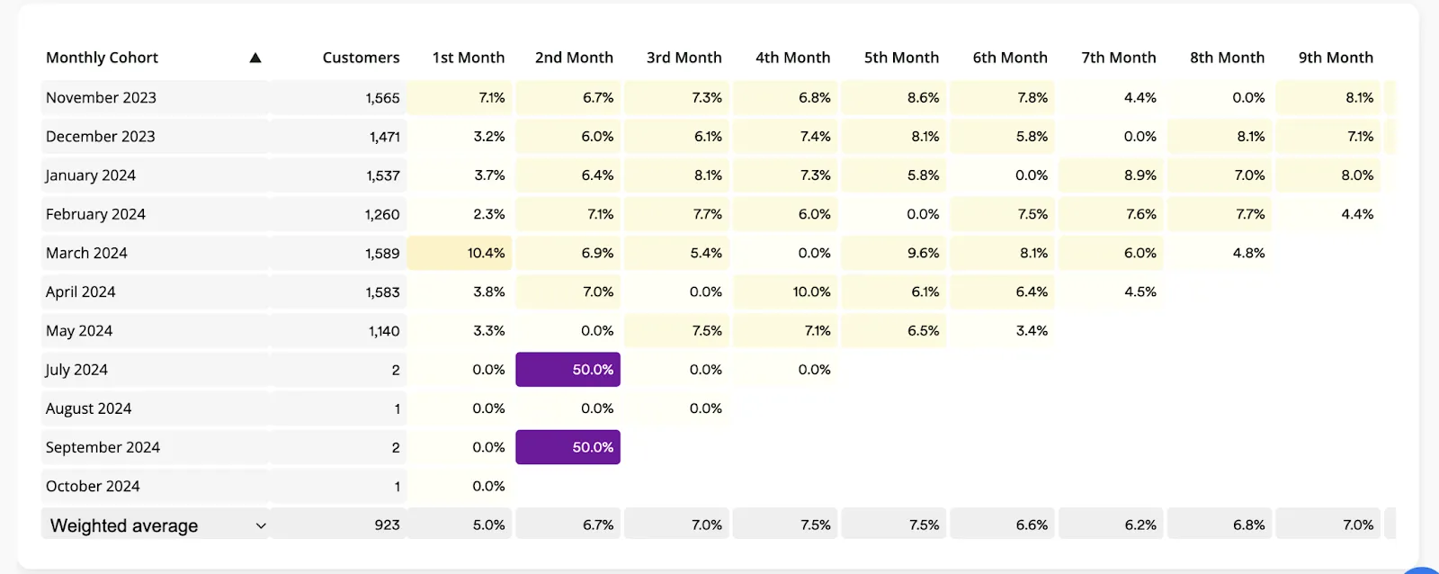Select the 1st Month column header
1439x574 pixels.
[x=469, y=58]
